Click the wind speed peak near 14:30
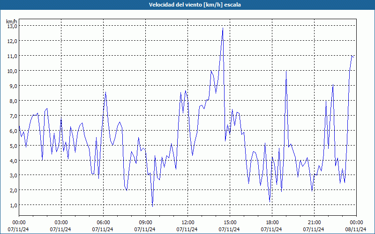The width and height of the screenshot is (375, 234). point(223,28)
